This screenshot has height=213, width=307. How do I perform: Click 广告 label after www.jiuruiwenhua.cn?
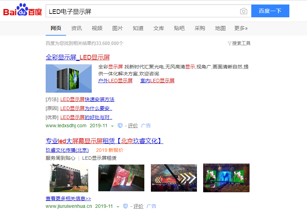point(151,206)
